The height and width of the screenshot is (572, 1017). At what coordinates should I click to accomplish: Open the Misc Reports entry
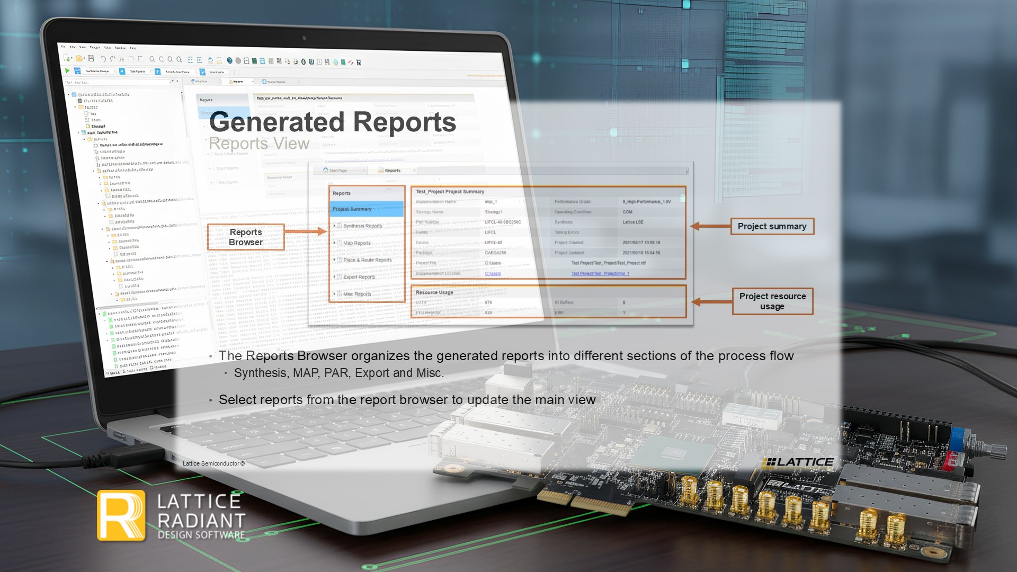pyautogui.click(x=357, y=294)
